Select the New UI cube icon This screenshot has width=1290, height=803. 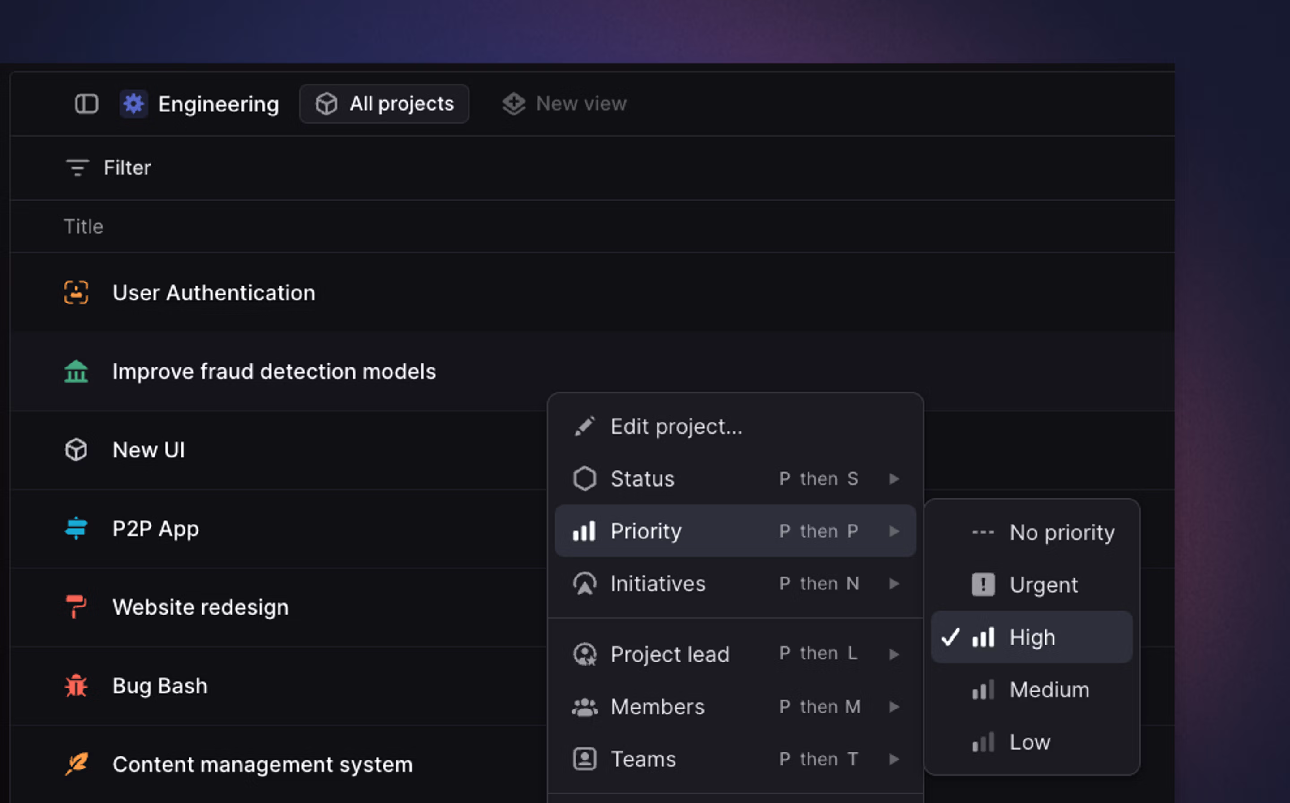point(76,449)
